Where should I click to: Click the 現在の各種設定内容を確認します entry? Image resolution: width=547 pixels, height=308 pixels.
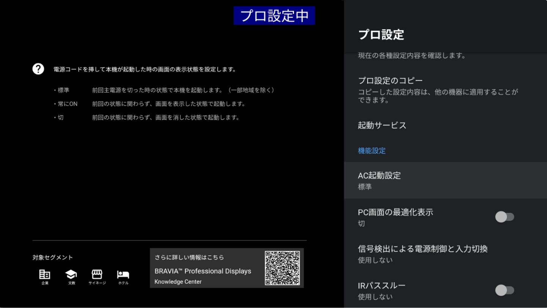coord(412,56)
